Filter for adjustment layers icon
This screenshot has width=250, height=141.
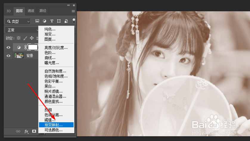(44, 21)
